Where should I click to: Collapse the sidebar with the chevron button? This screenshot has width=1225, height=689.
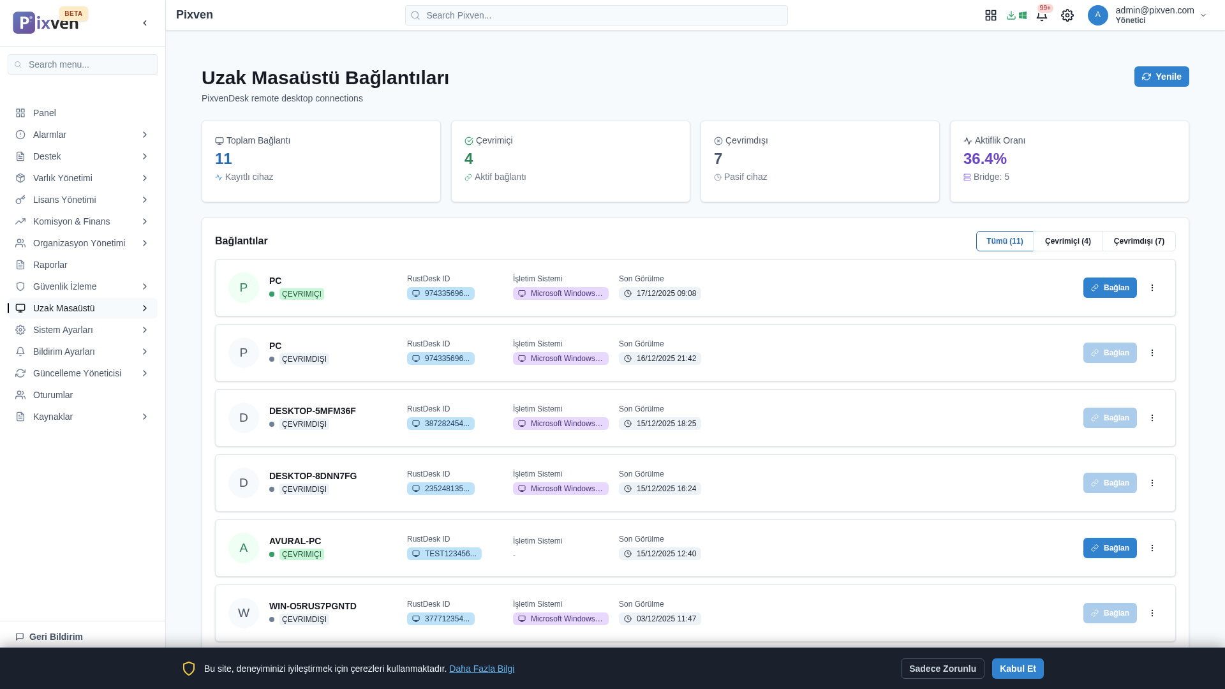point(145,22)
